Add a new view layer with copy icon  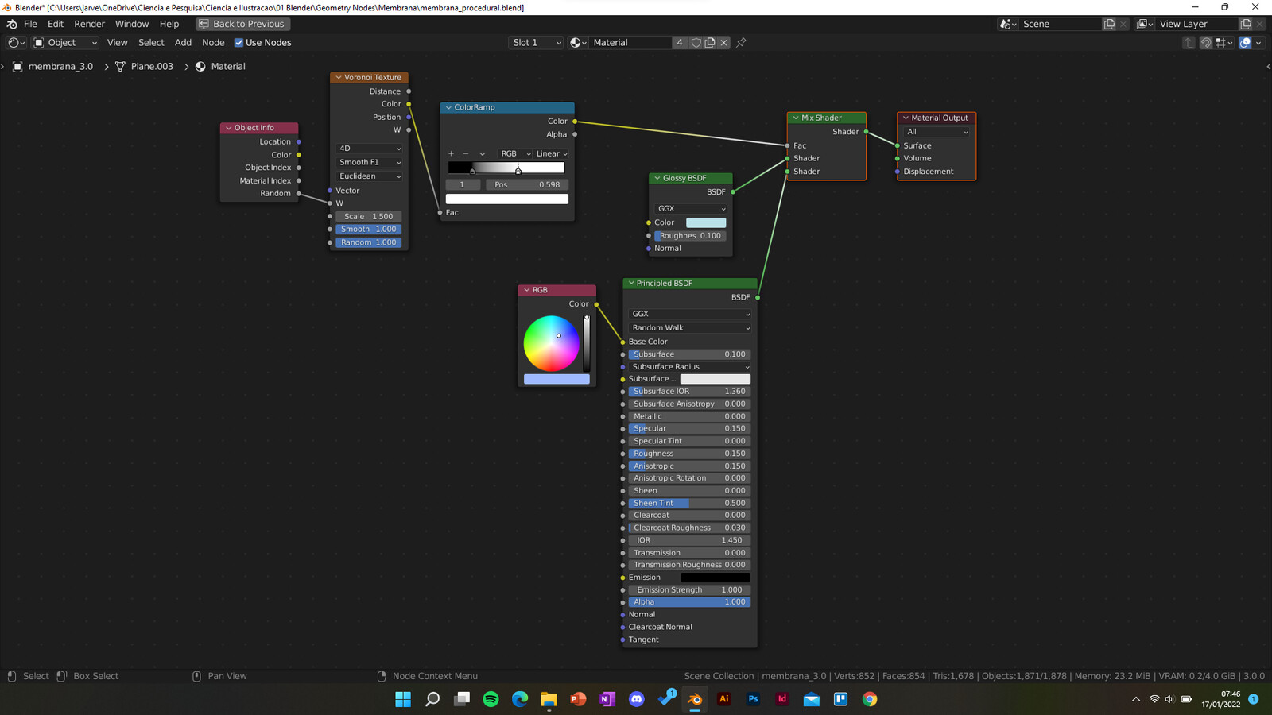(1246, 24)
